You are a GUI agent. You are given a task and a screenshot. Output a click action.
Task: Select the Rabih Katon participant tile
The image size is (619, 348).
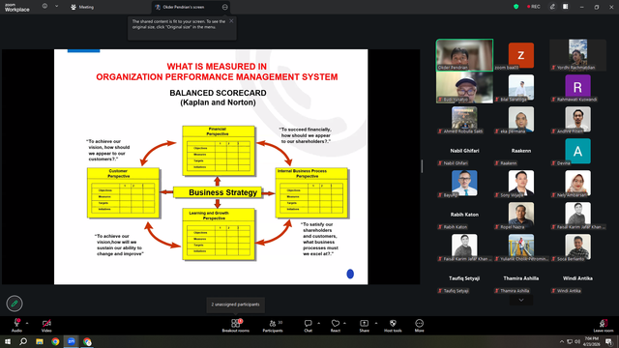464,215
